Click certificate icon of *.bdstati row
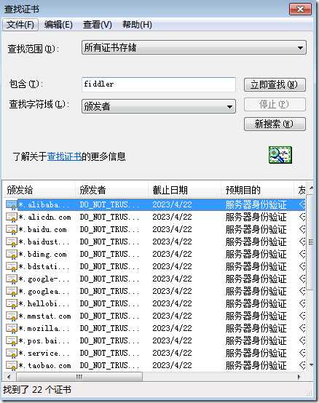This screenshot has height=403, width=319. click(12, 267)
